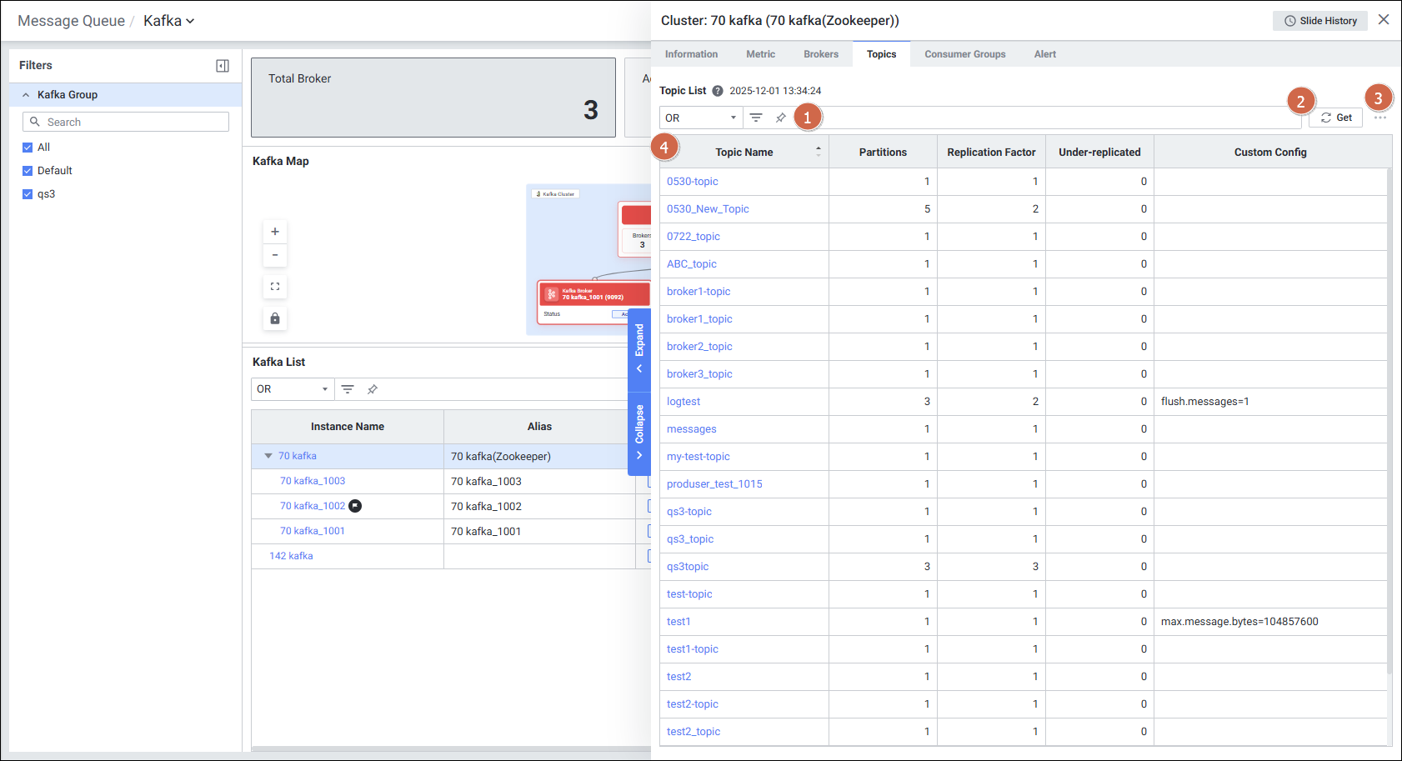Open the Brokers tab
This screenshot has height=761, width=1402.
point(820,54)
